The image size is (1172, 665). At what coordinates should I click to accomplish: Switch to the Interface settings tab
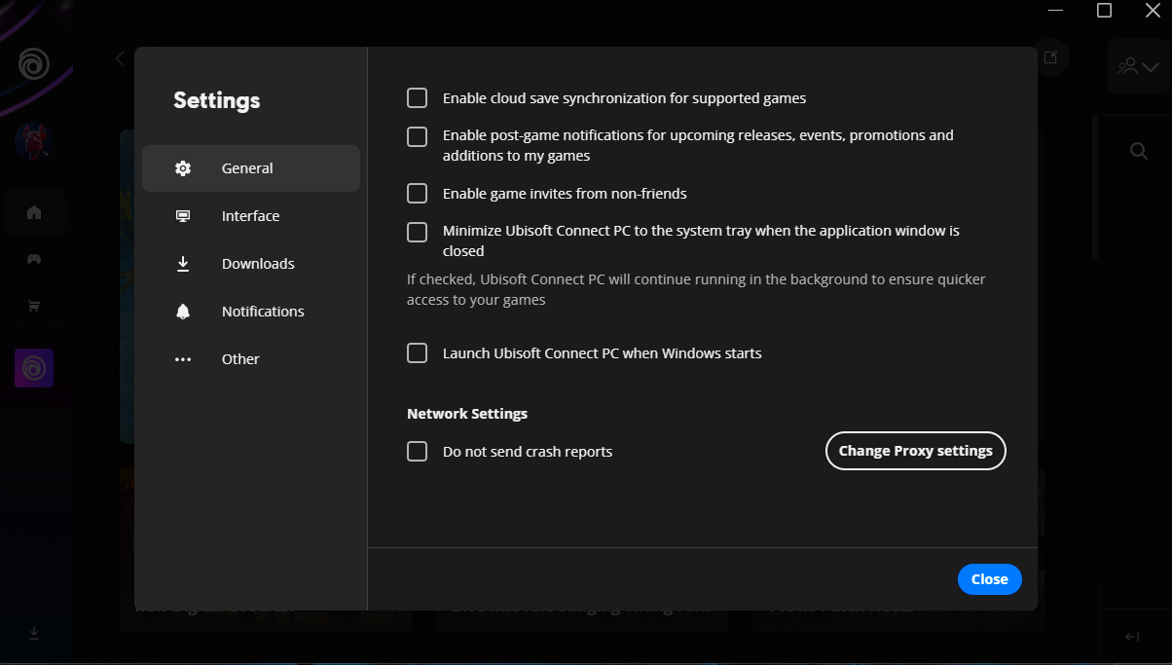click(251, 216)
